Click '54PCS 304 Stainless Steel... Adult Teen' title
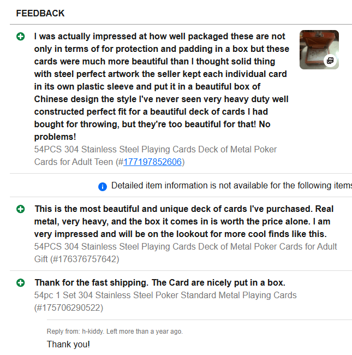 click(156, 156)
